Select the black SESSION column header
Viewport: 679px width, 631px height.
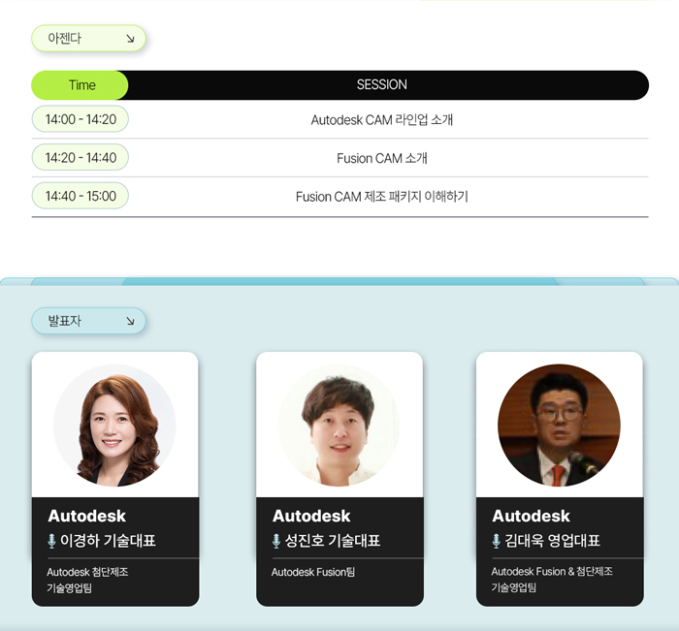(382, 85)
